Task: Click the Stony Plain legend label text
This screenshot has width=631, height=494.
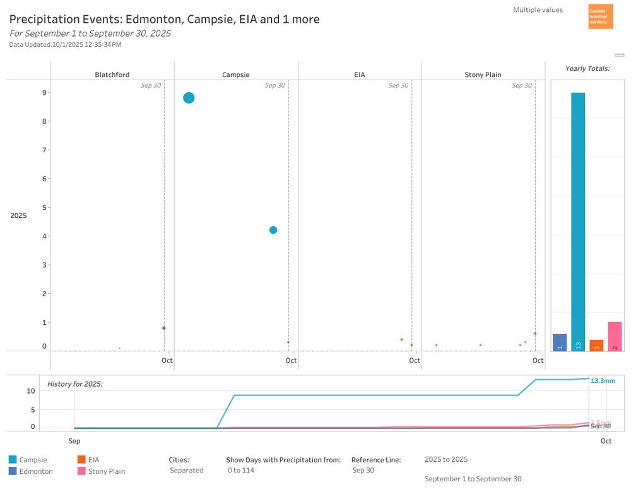Action: tap(107, 471)
